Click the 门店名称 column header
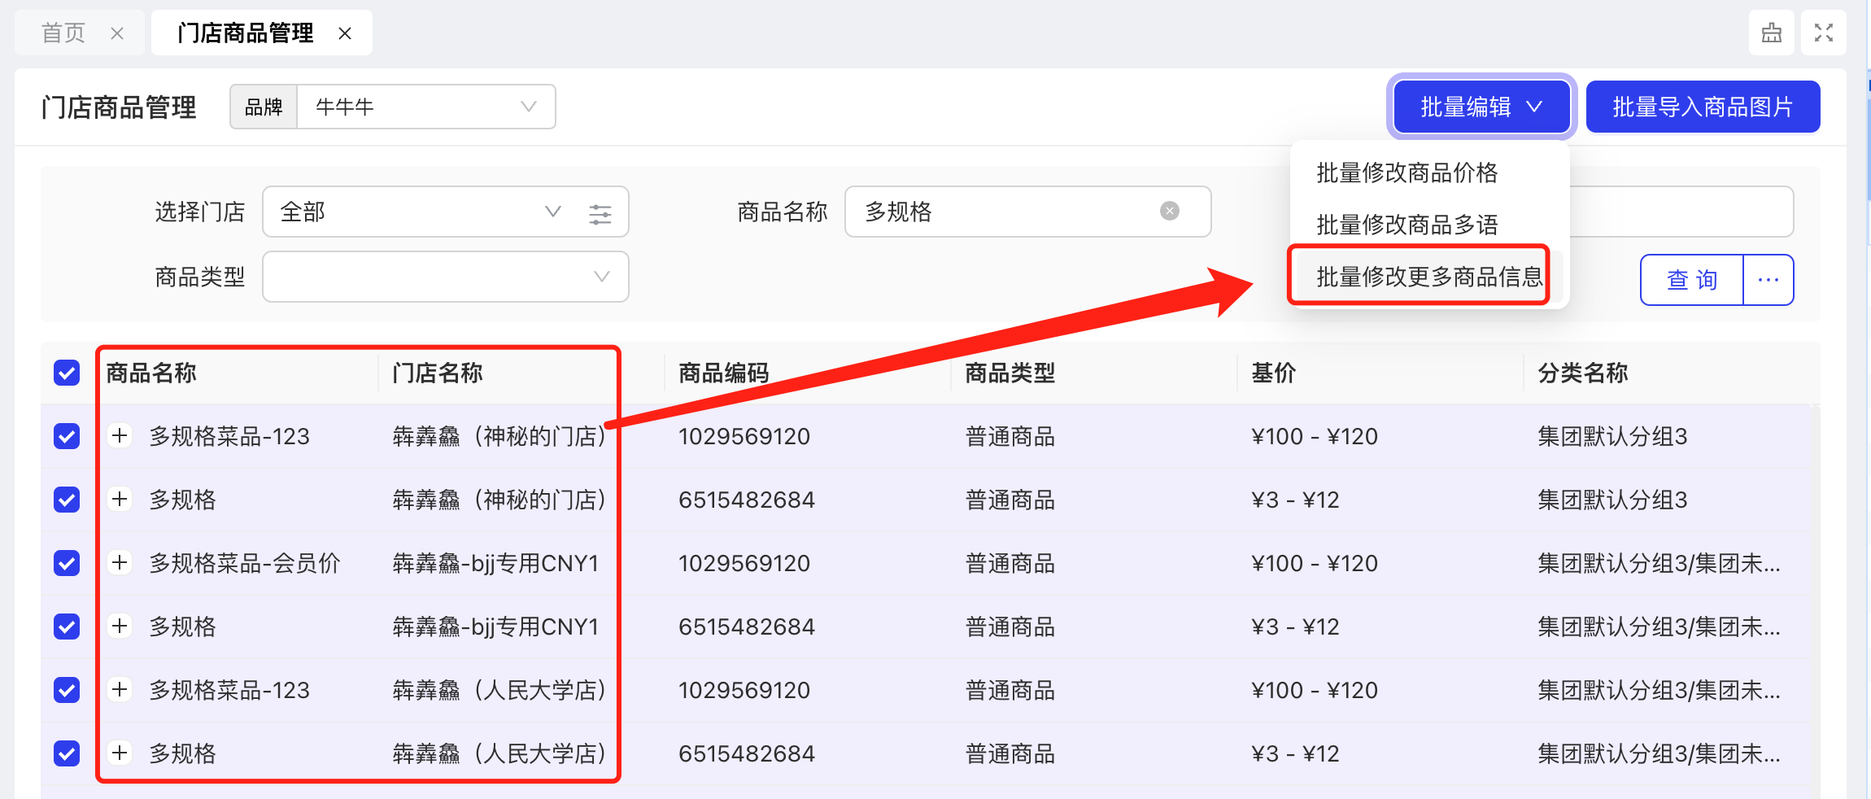Image resolution: width=1871 pixels, height=799 pixels. (x=438, y=373)
